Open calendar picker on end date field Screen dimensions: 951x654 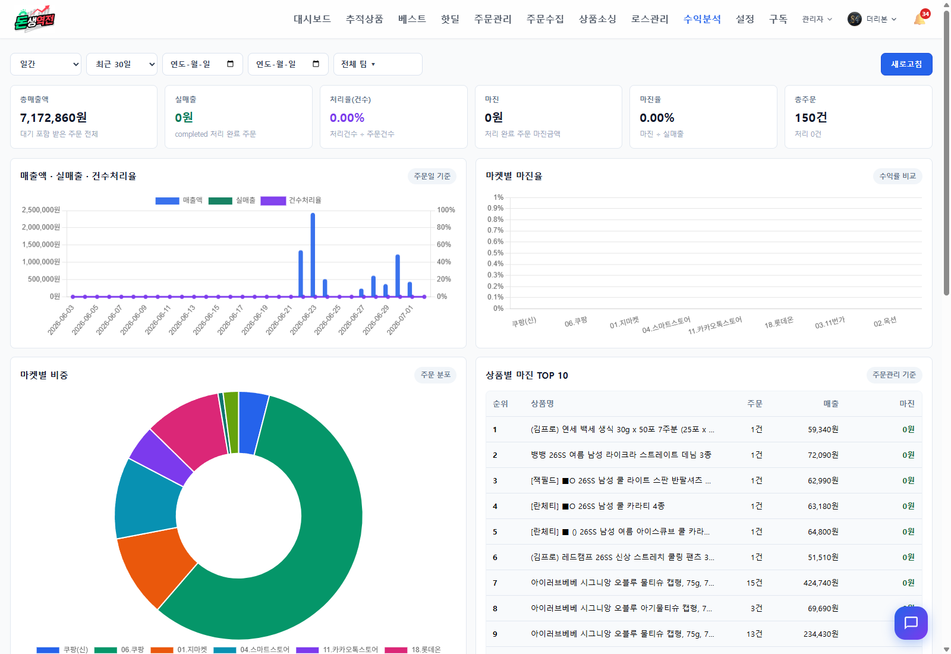pos(316,64)
